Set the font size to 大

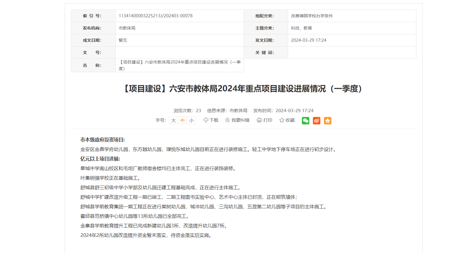(173, 121)
